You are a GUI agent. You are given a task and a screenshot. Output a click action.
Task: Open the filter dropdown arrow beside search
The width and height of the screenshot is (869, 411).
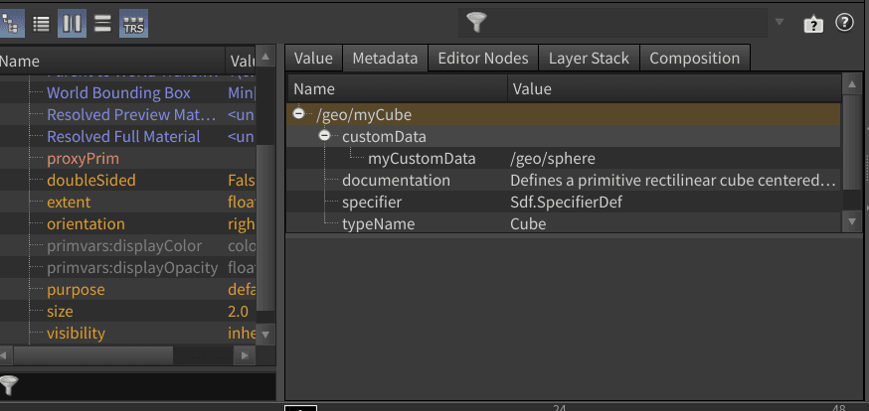pyautogui.click(x=779, y=23)
